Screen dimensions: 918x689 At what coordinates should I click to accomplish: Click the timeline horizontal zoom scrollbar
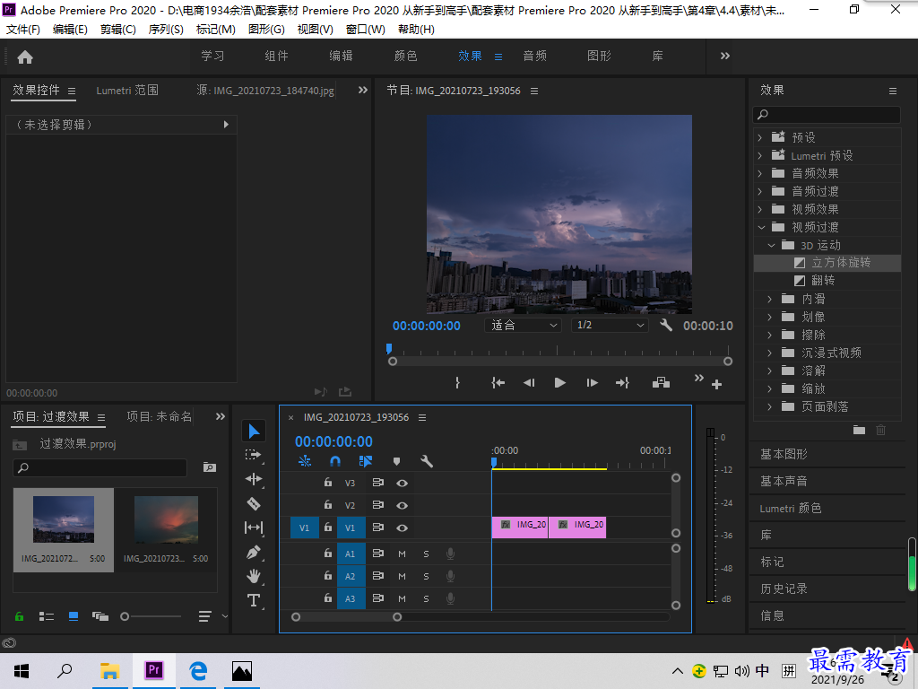(347, 617)
